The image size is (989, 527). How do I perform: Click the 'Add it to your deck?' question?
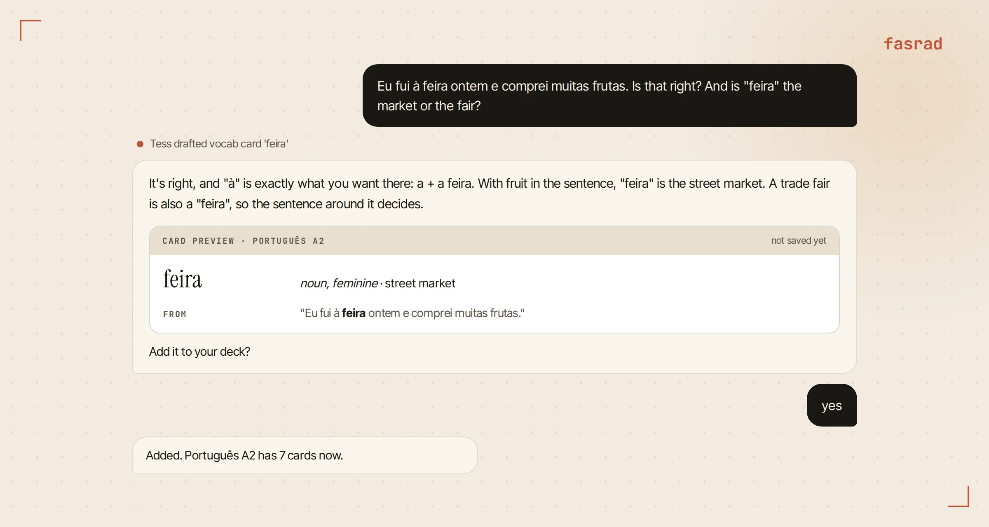pos(199,352)
